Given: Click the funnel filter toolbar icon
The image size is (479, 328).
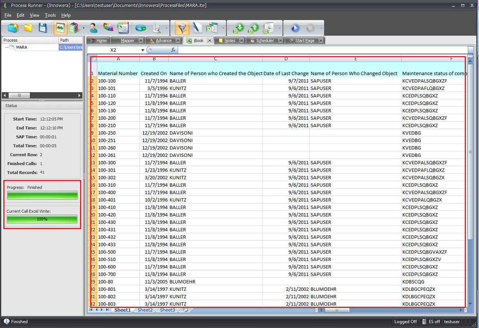Looking at the screenshot, I should click(x=182, y=28).
